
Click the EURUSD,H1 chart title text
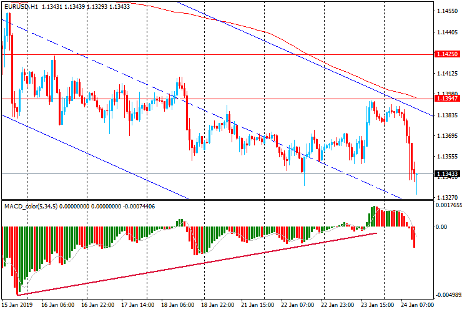[21, 6]
